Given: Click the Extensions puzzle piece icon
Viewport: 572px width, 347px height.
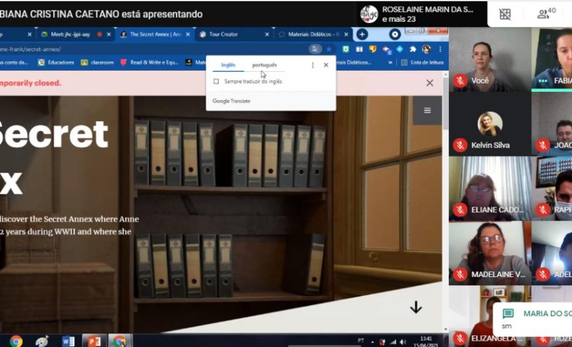Looking at the screenshot, I should (413, 49).
